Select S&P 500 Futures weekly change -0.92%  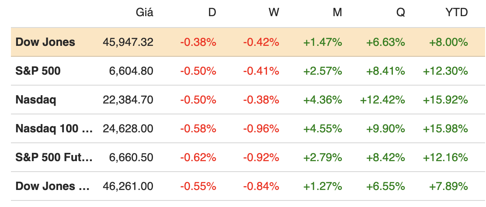(261, 157)
